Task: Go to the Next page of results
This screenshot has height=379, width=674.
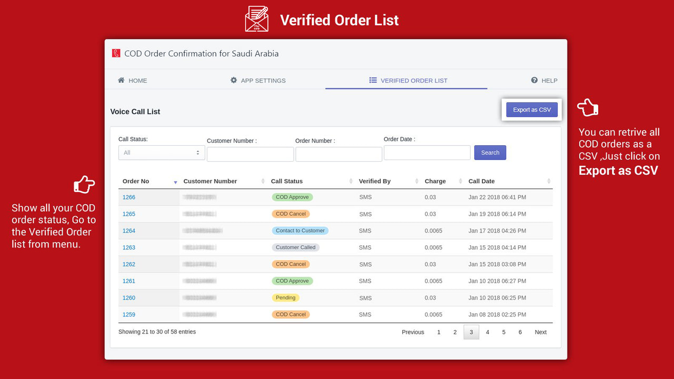Action: point(540,332)
